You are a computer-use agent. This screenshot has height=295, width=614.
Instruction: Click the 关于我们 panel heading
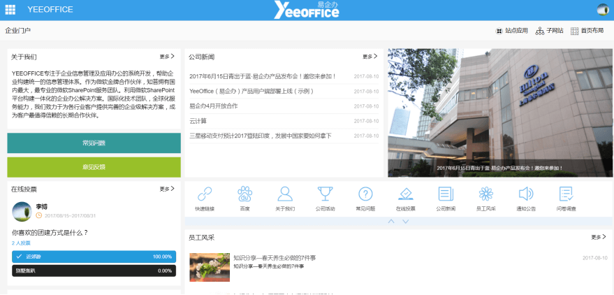24,57
